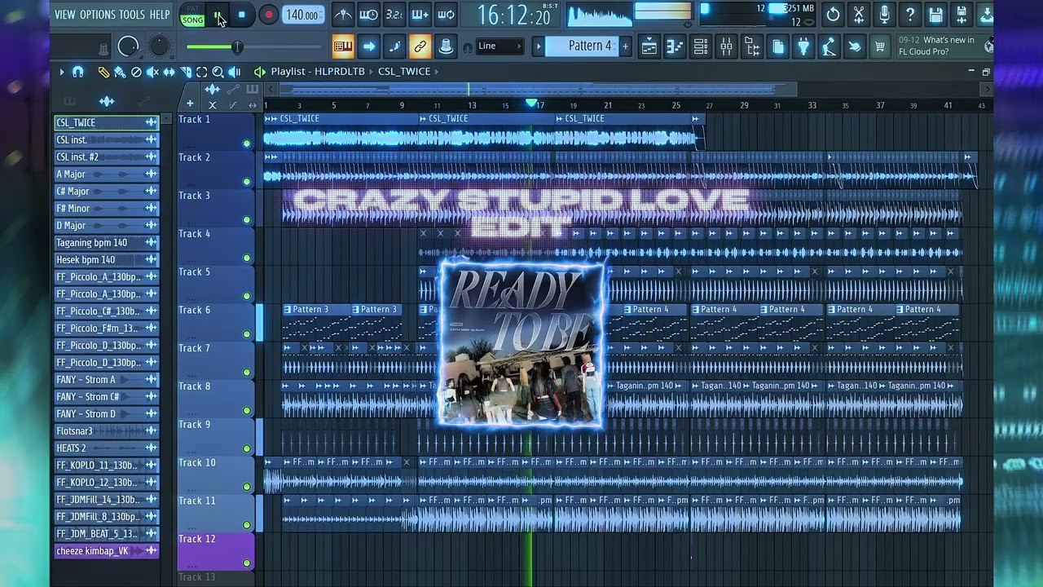The image size is (1043, 587).
Task: Toggle the playlist snap magnet icon
Action: 77,72
